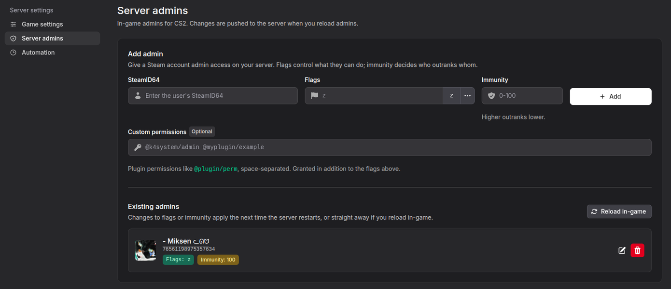Click the Existing admins heading
Image resolution: width=671 pixels, height=289 pixels.
[154, 206]
